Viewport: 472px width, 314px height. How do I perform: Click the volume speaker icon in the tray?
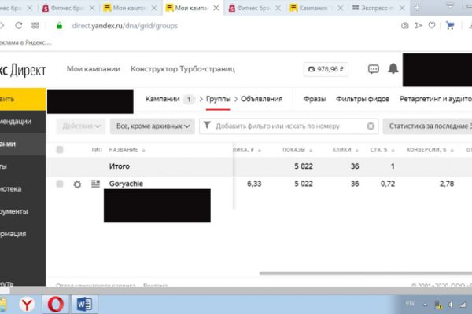[x=451, y=305]
